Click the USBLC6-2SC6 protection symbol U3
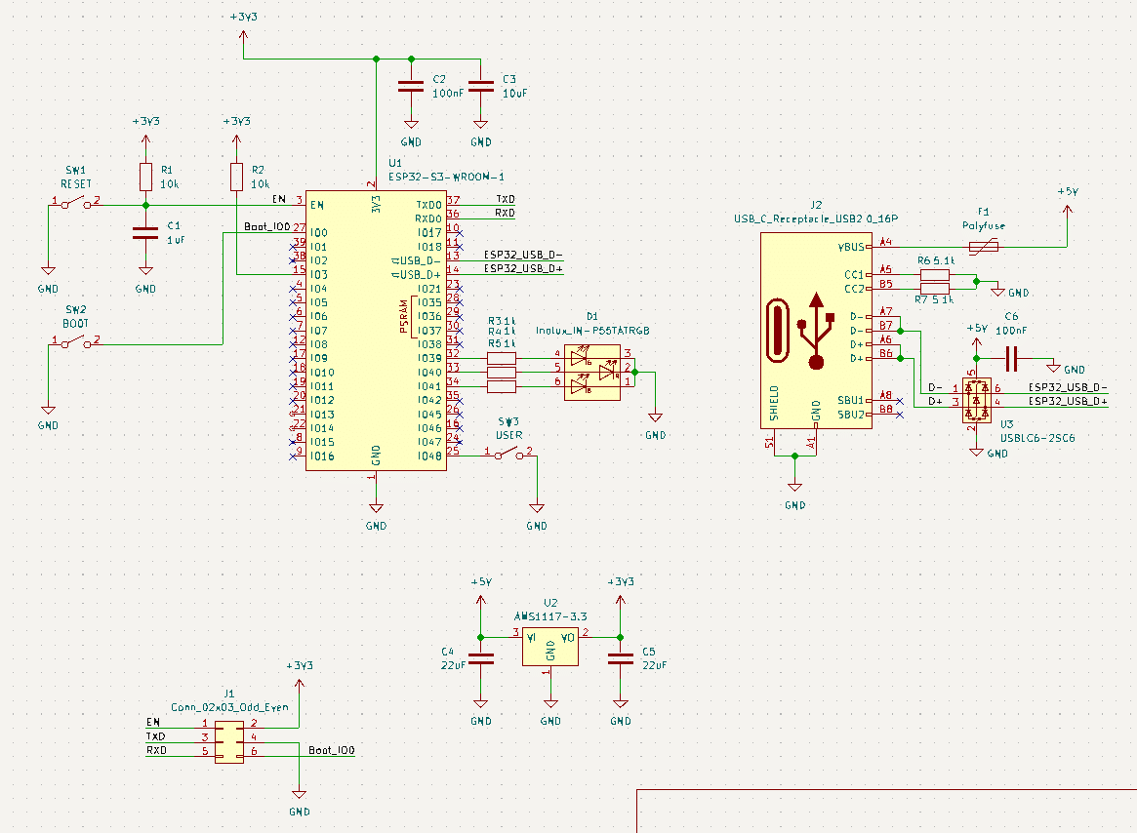The height and width of the screenshot is (833, 1137). tap(977, 400)
